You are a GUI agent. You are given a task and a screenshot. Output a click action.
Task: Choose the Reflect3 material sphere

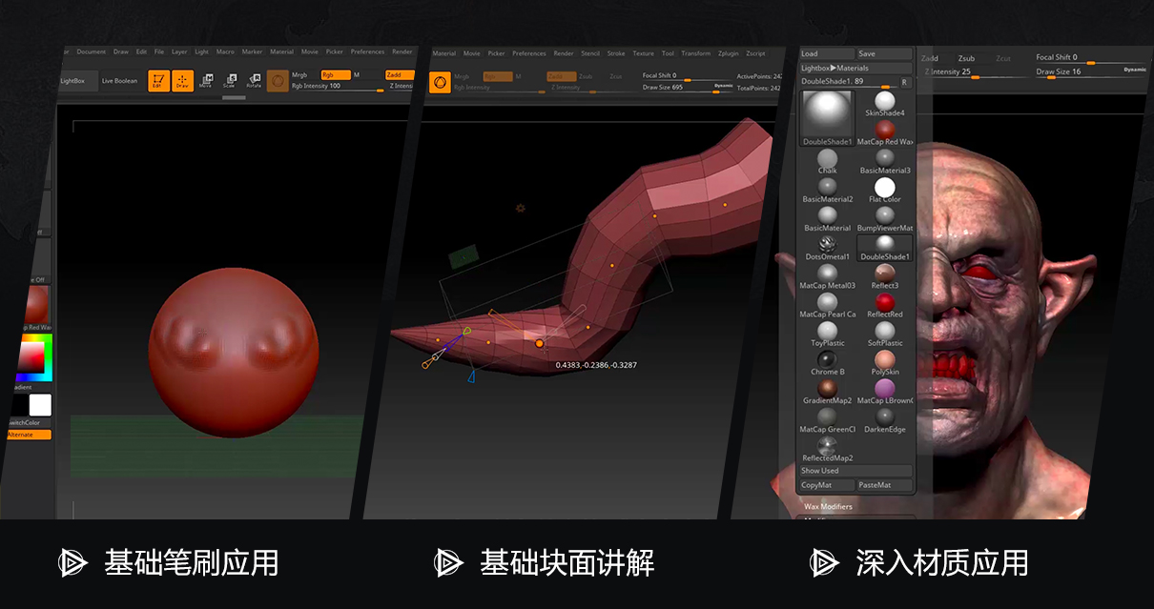click(x=885, y=273)
